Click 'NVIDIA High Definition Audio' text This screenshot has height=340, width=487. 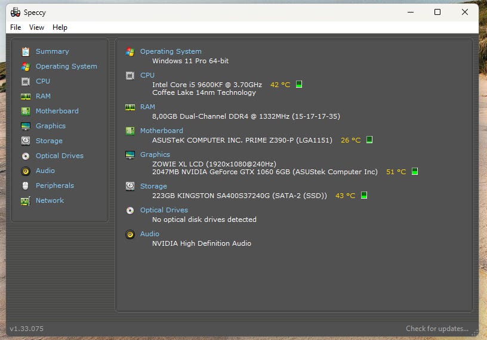(x=202, y=243)
